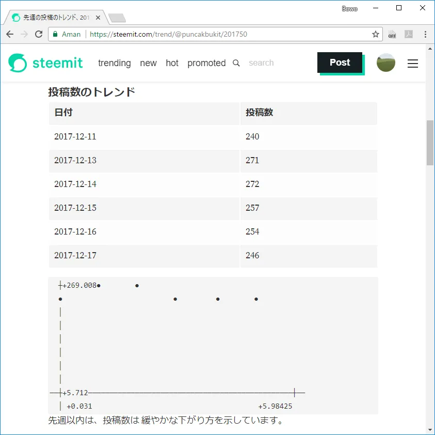Click the value 254 cell
Image resolution: width=435 pixels, height=435 pixels.
tap(309, 231)
